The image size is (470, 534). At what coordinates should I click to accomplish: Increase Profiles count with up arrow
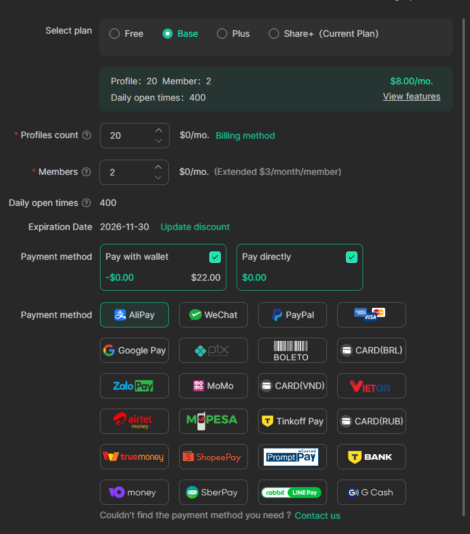[x=159, y=130]
